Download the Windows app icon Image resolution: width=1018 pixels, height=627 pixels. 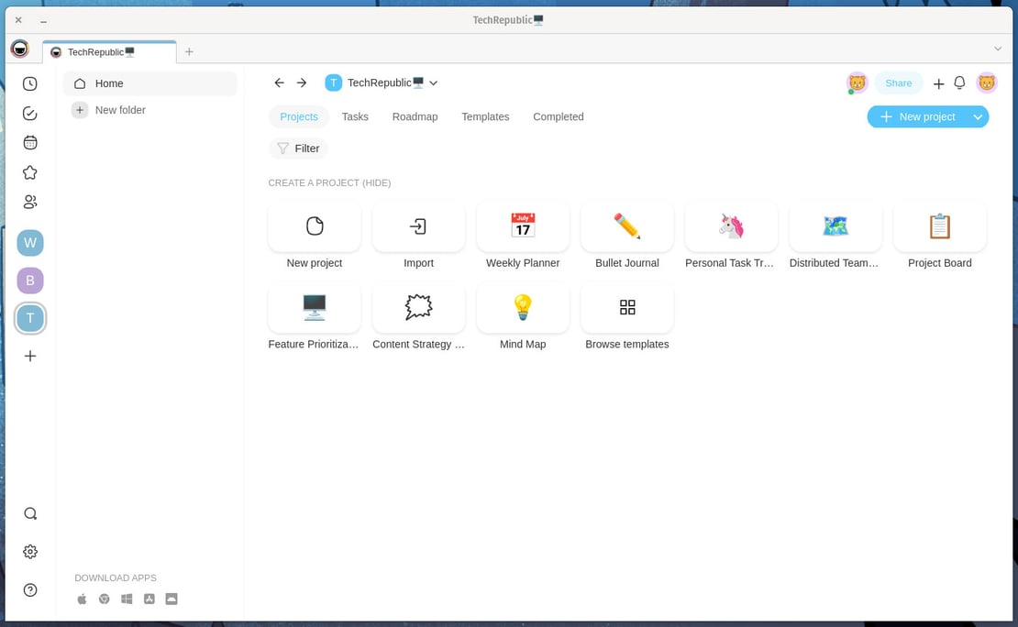pyautogui.click(x=127, y=599)
